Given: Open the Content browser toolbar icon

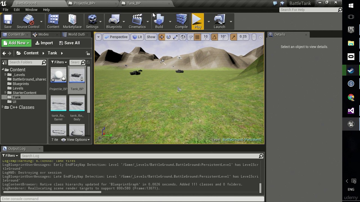Looking at the screenshot, I should 53,22.
